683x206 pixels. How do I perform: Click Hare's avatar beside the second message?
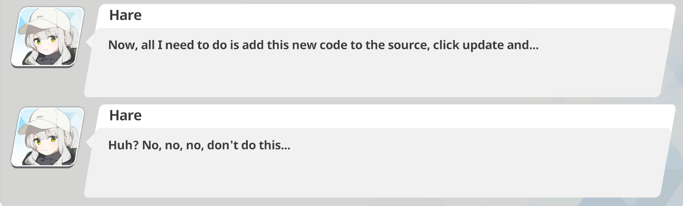pyautogui.click(x=48, y=137)
